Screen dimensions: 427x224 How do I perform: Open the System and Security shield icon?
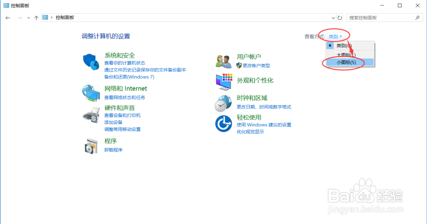[x=91, y=62]
